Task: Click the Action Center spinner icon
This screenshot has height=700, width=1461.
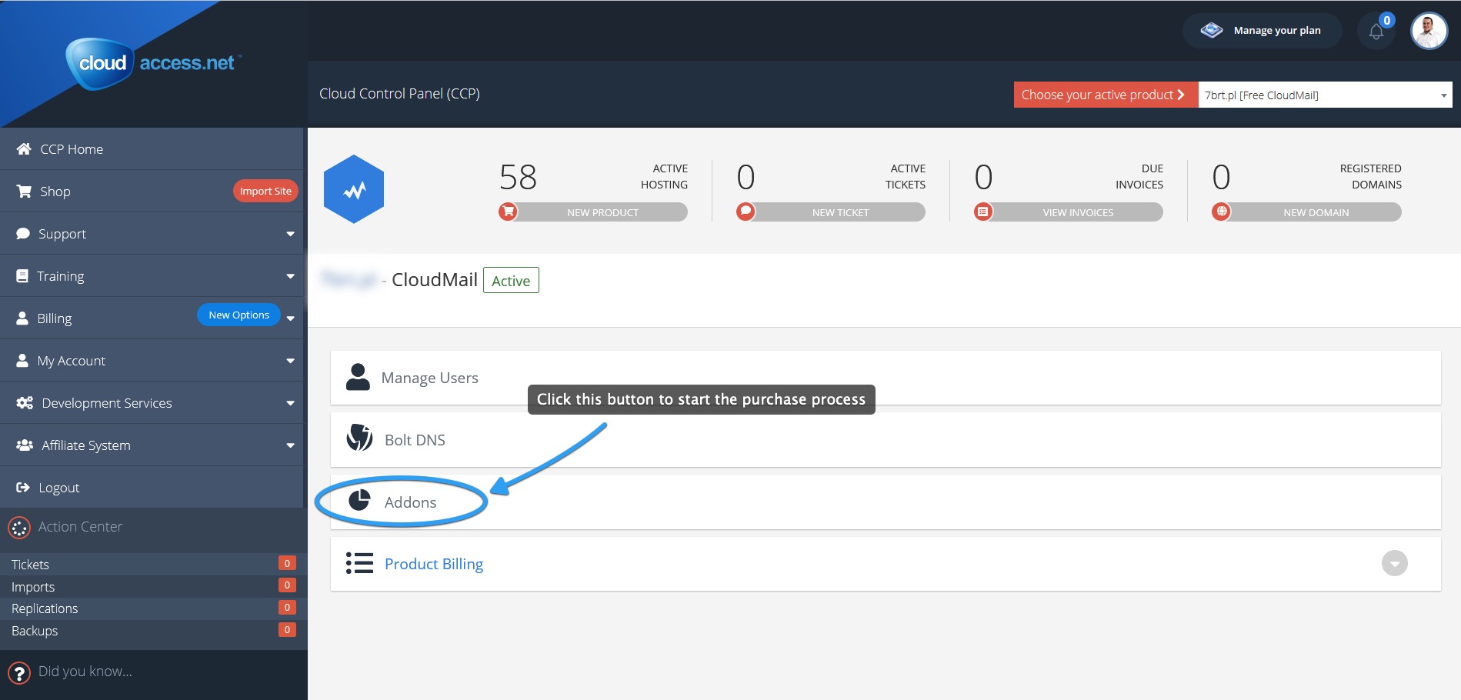Action: (x=19, y=528)
